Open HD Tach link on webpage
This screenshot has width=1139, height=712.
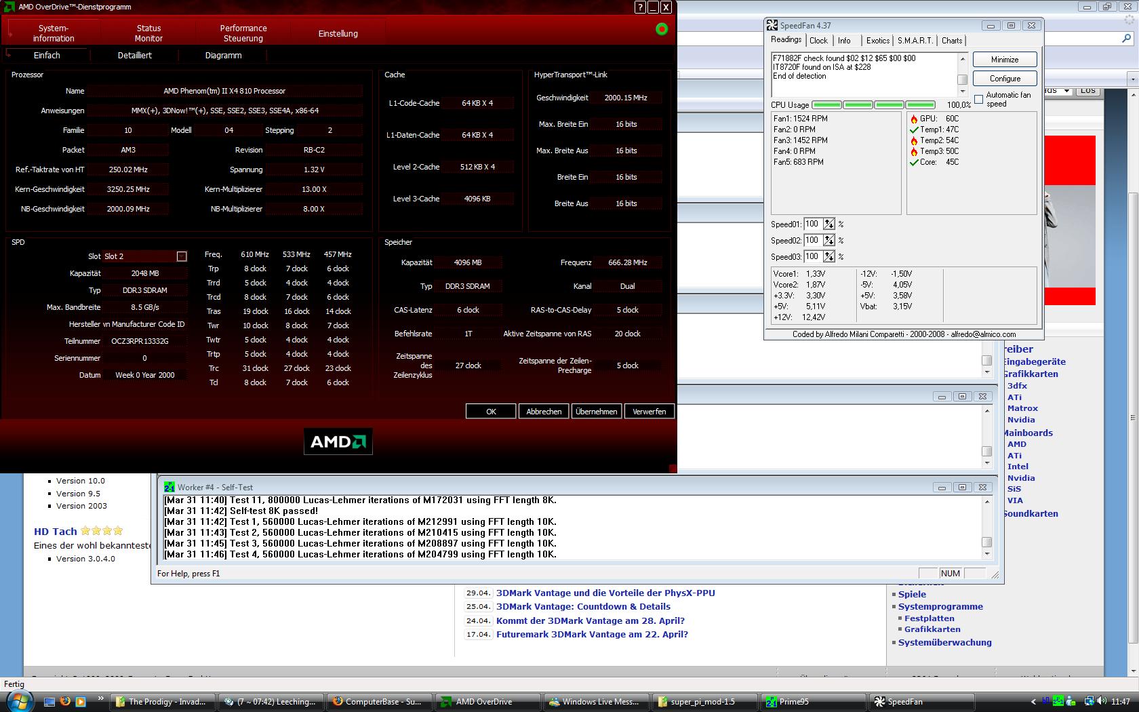[x=56, y=532]
